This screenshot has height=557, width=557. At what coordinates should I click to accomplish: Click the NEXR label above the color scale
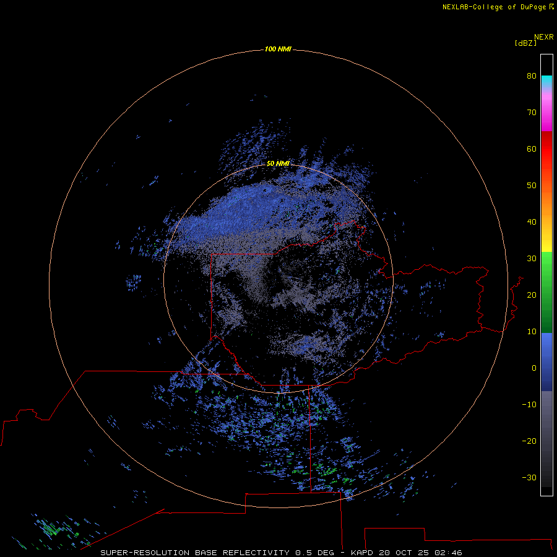544,37
